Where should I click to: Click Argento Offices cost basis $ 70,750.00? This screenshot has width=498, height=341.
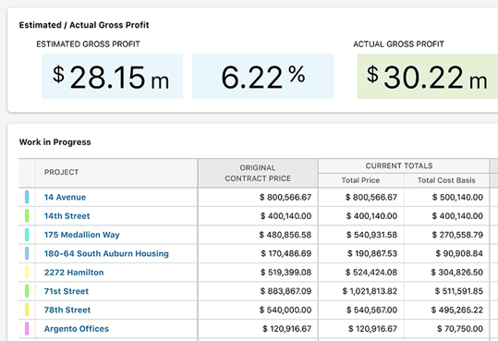(x=460, y=329)
